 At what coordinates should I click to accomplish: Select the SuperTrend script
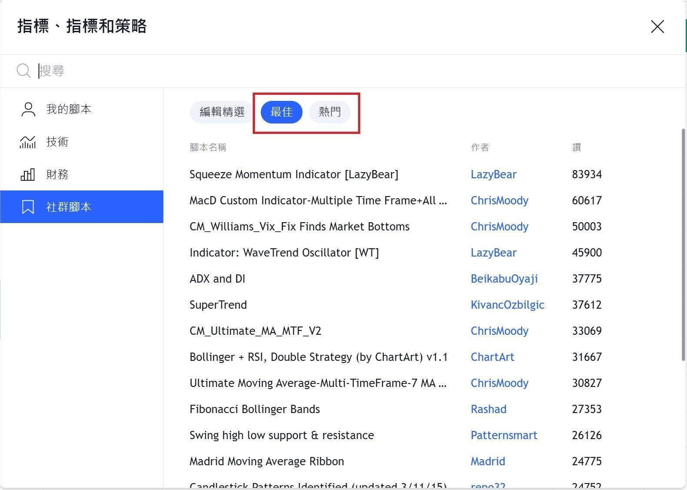(x=218, y=305)
